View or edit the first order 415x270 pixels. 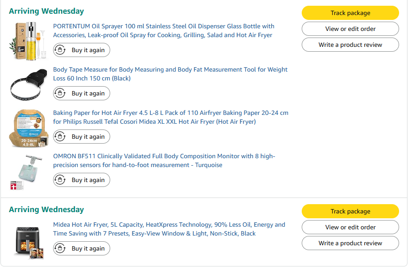[350, 29]
